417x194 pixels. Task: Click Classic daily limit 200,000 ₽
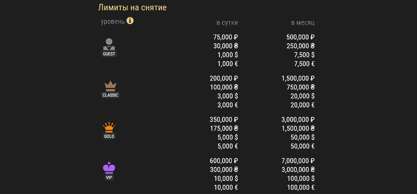coord(224,78)
